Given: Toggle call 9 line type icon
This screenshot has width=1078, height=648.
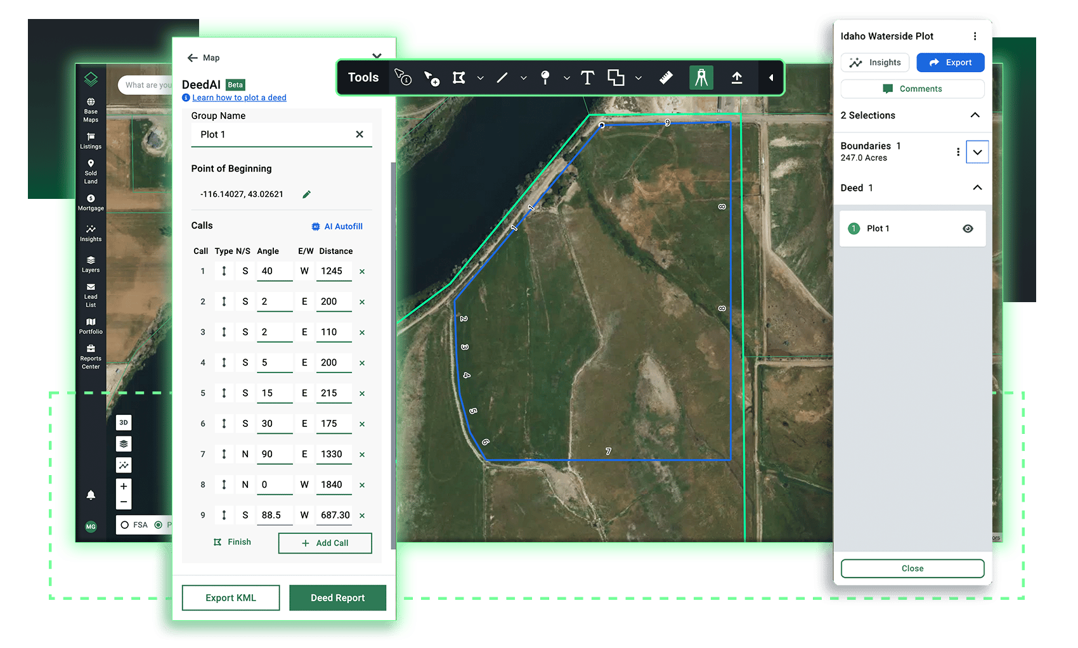Looking at the screenshot, I should [224, 515].
